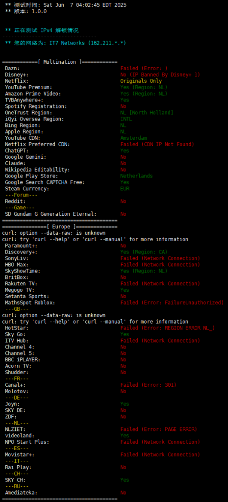
Task: Select the ChatGPT 'Yes' result
Action: click(125, 151)
